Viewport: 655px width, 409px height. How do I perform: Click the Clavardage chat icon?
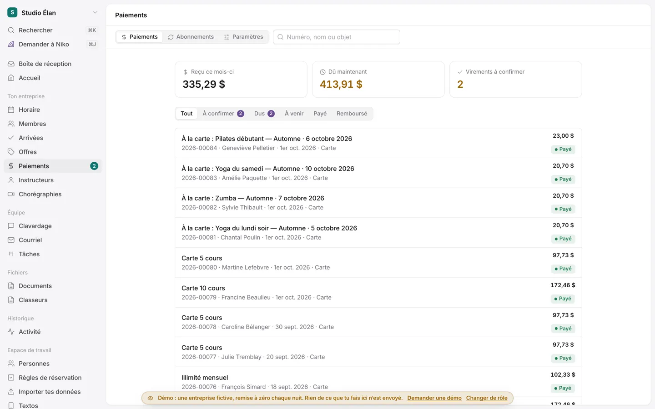[x=11, y=226]
